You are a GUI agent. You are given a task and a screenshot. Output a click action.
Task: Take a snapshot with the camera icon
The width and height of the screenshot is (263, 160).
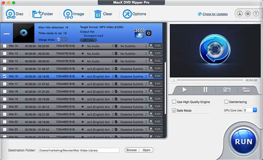[x=227, y=90]
